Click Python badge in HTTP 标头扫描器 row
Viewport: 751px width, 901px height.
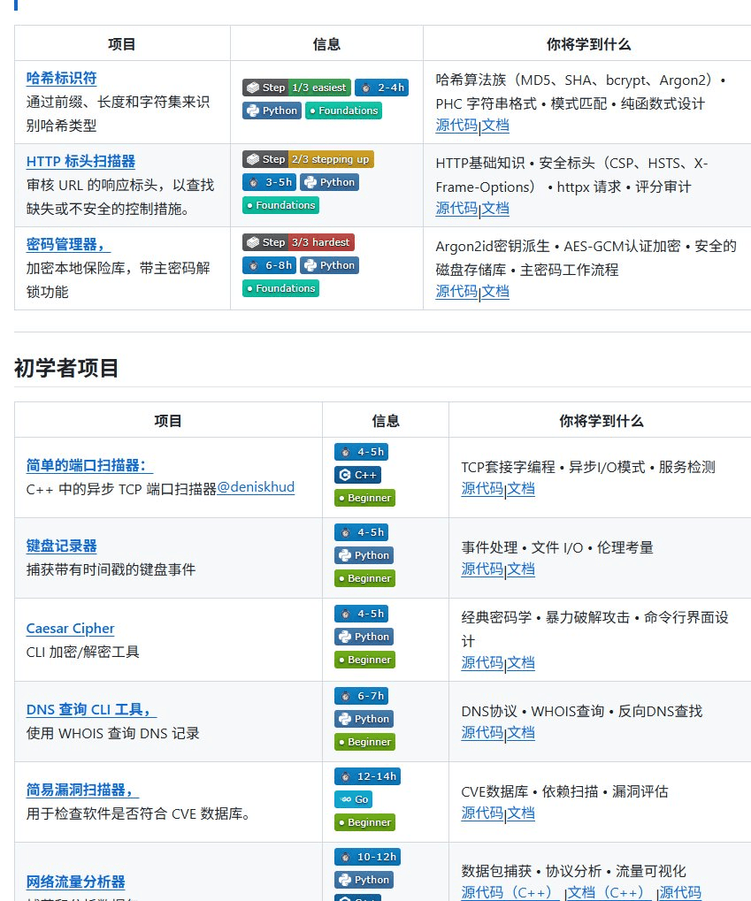click(329, 182)
